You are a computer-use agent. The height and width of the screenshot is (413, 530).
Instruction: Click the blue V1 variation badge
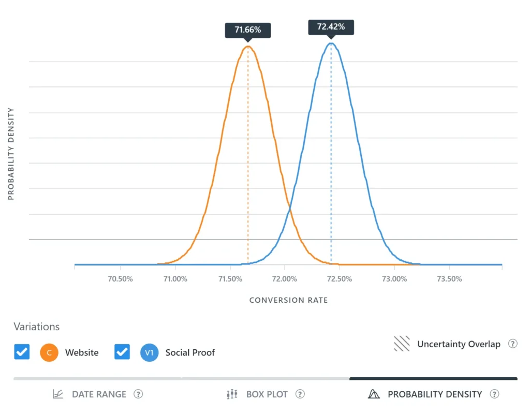click(149, 352)
